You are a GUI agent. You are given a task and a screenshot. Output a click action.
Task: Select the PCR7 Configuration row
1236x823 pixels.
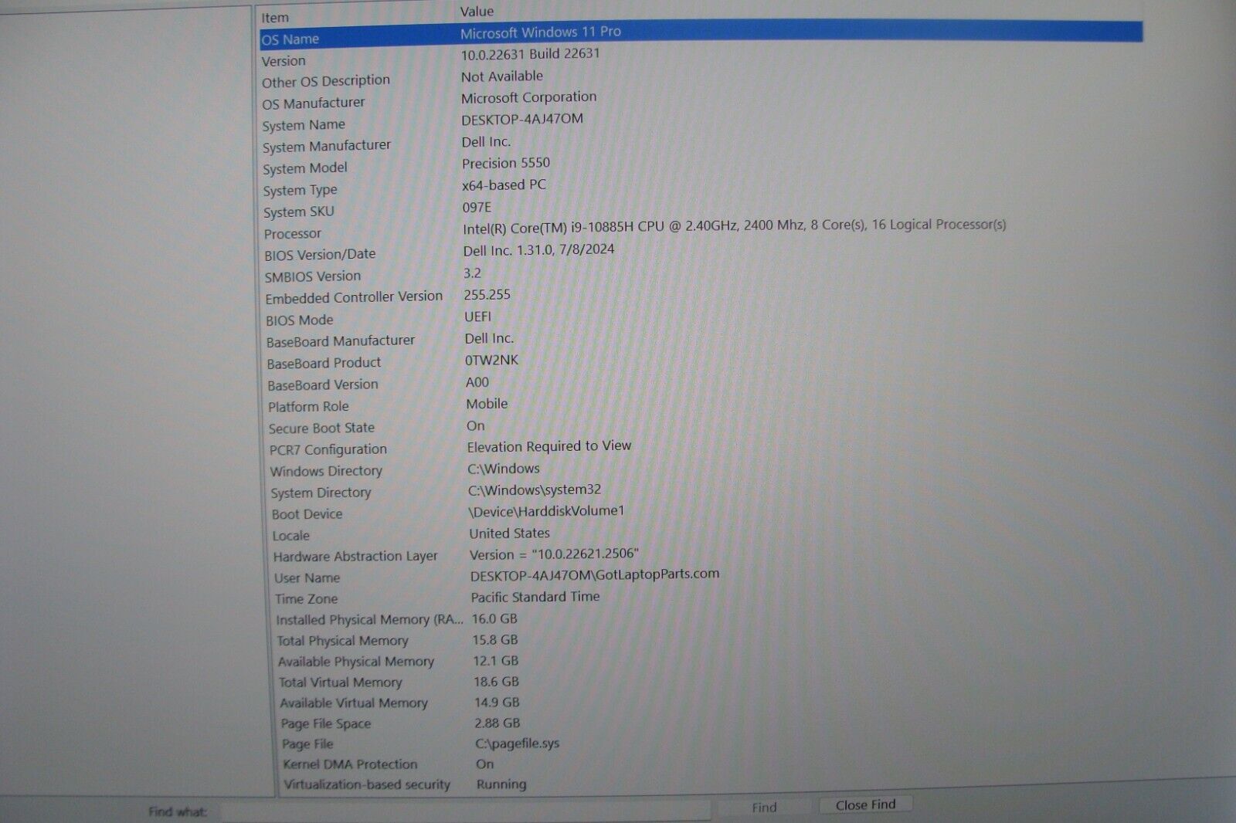coord(328,449)
